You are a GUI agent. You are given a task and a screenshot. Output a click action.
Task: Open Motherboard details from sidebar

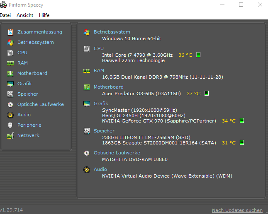[x=32, y=73]
